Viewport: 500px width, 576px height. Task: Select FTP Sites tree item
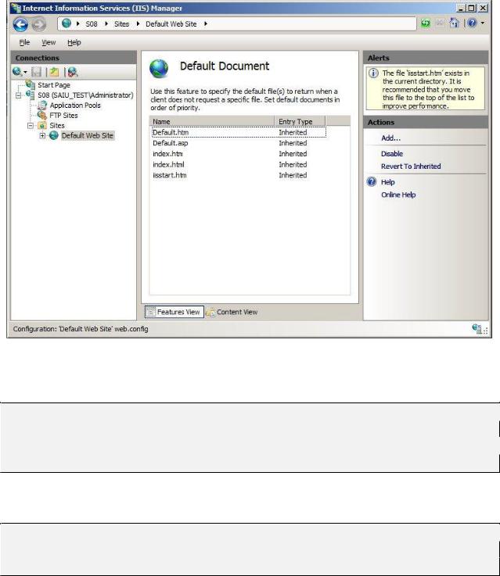[x=63, y=116]
